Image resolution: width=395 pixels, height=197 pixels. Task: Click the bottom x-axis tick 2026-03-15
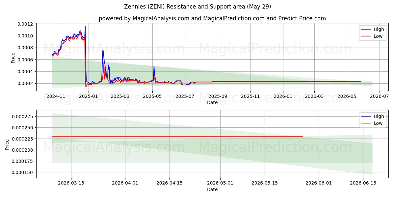tap(71, 184)
